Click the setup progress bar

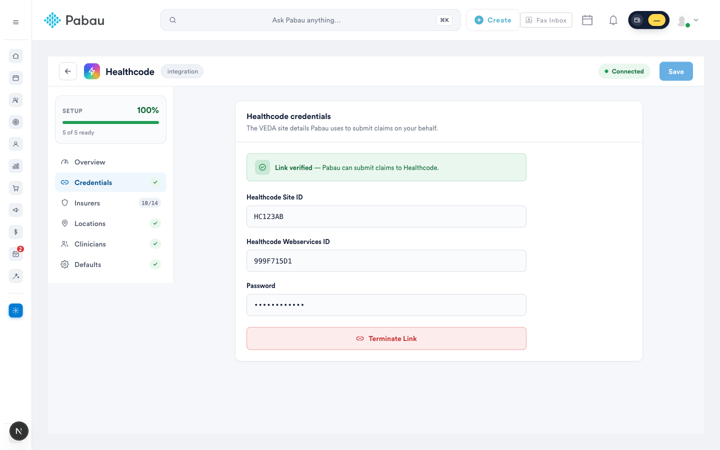(110, 122)
